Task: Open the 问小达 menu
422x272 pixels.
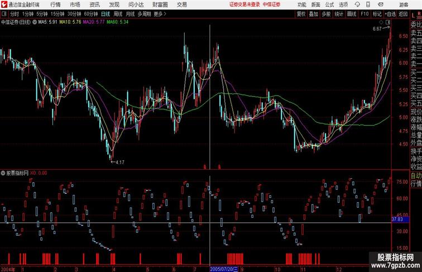Action: coord(136,4)
